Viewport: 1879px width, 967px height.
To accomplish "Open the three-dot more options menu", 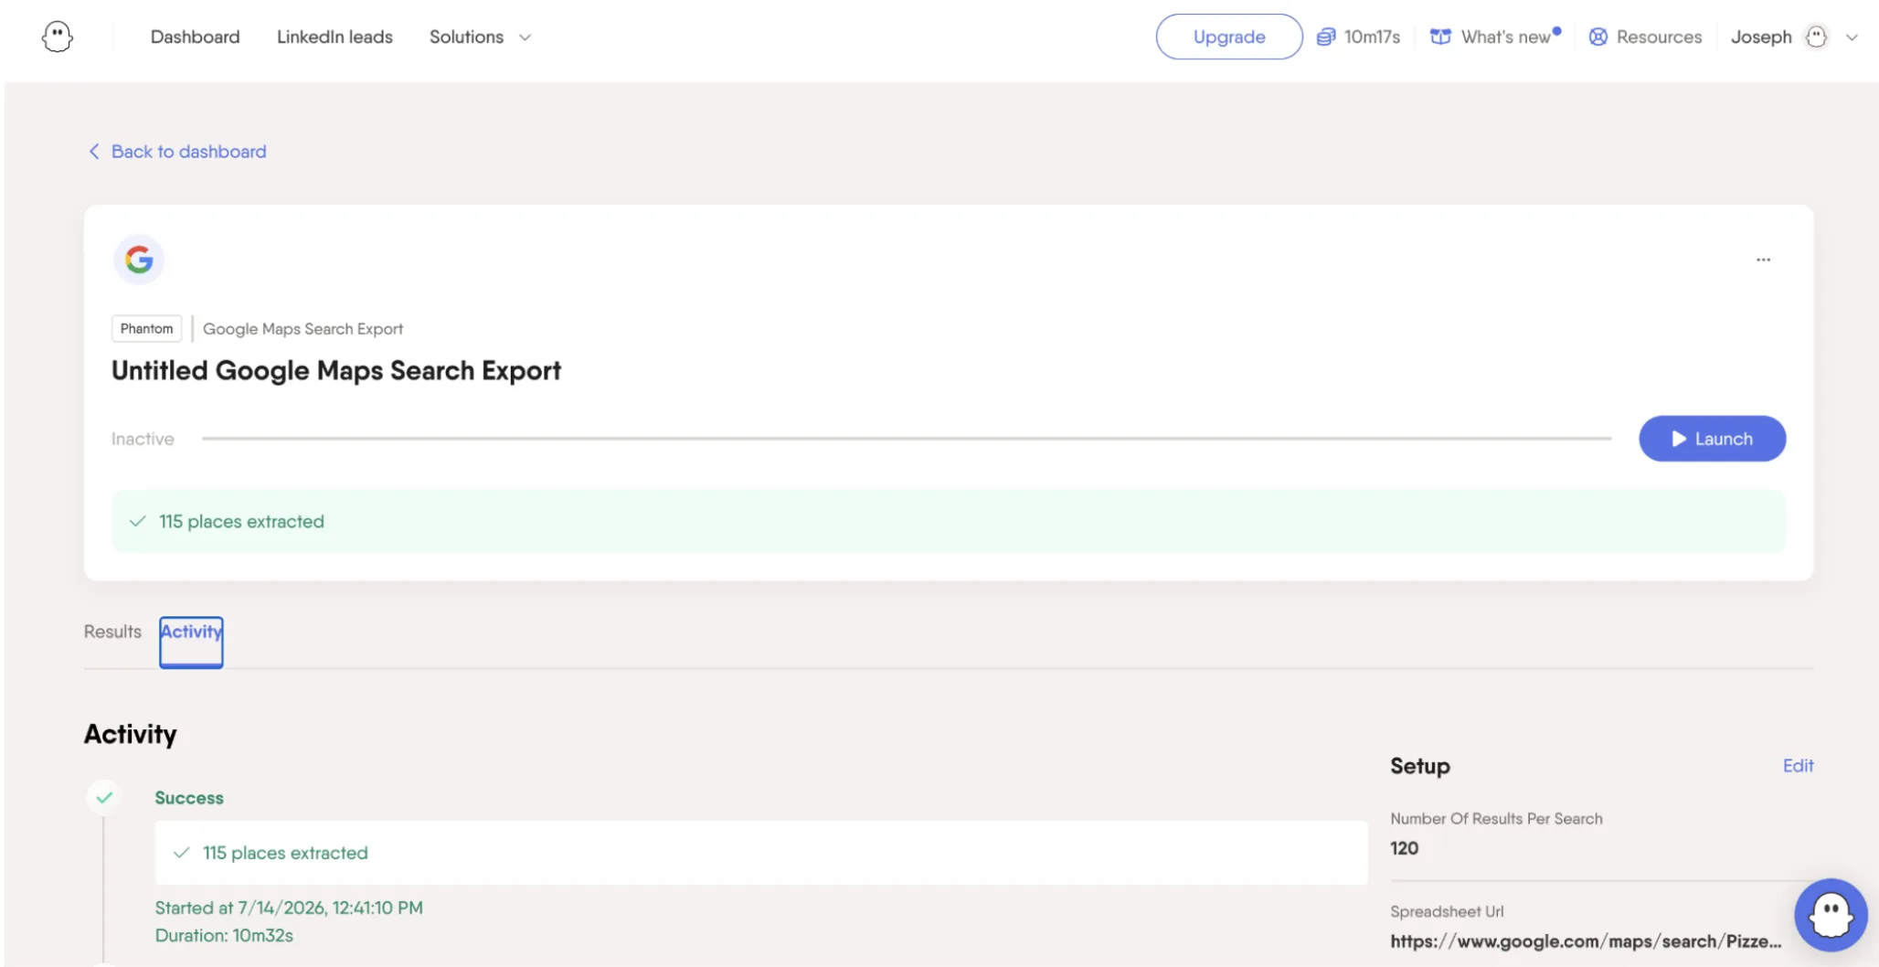I will (1763, 260).
